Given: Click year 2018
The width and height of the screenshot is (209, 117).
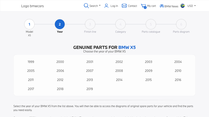Looking at the screenshot, I should [60, 89].
